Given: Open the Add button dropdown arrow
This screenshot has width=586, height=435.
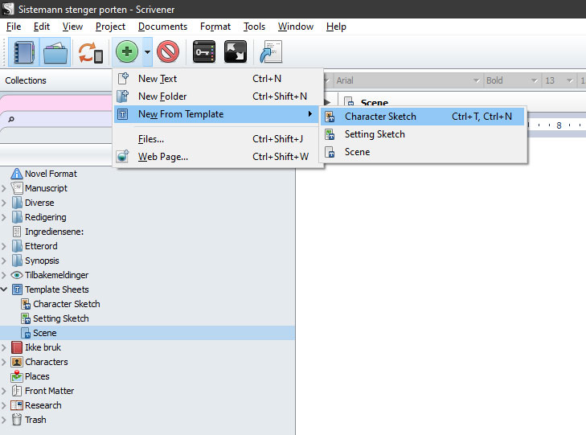Looking at the screenshot, I should pos(148,52).
